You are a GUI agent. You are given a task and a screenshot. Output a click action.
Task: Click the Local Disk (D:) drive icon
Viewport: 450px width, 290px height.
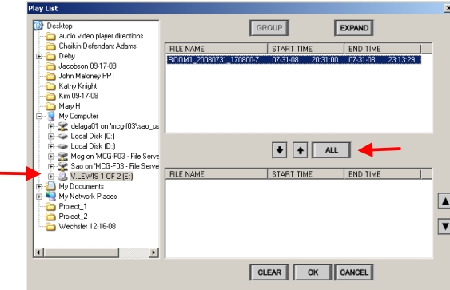tap(62, 146)
